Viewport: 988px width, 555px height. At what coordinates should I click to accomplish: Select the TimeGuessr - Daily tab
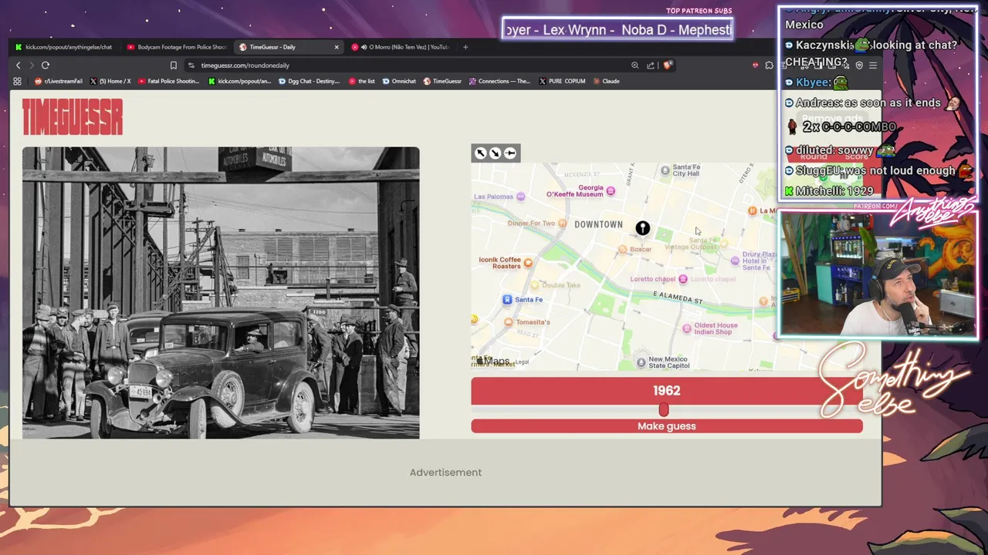[288, 47]
